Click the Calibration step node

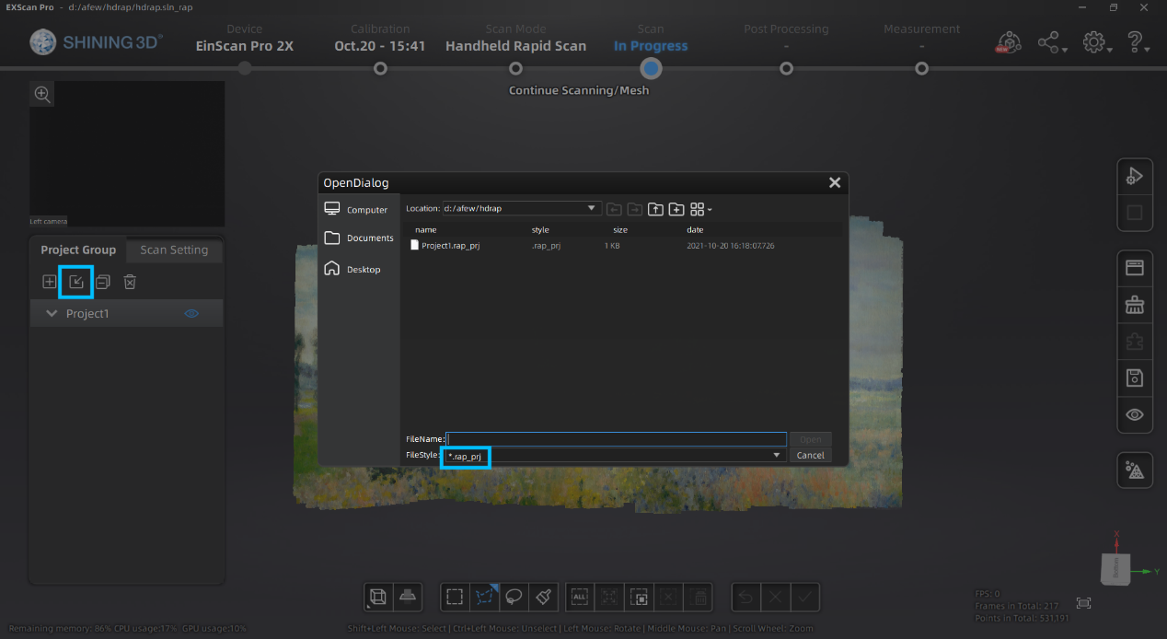(x=380, y=68)
